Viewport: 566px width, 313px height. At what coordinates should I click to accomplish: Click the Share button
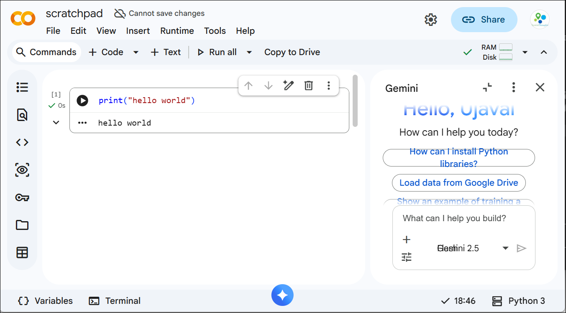click(484, 20)
